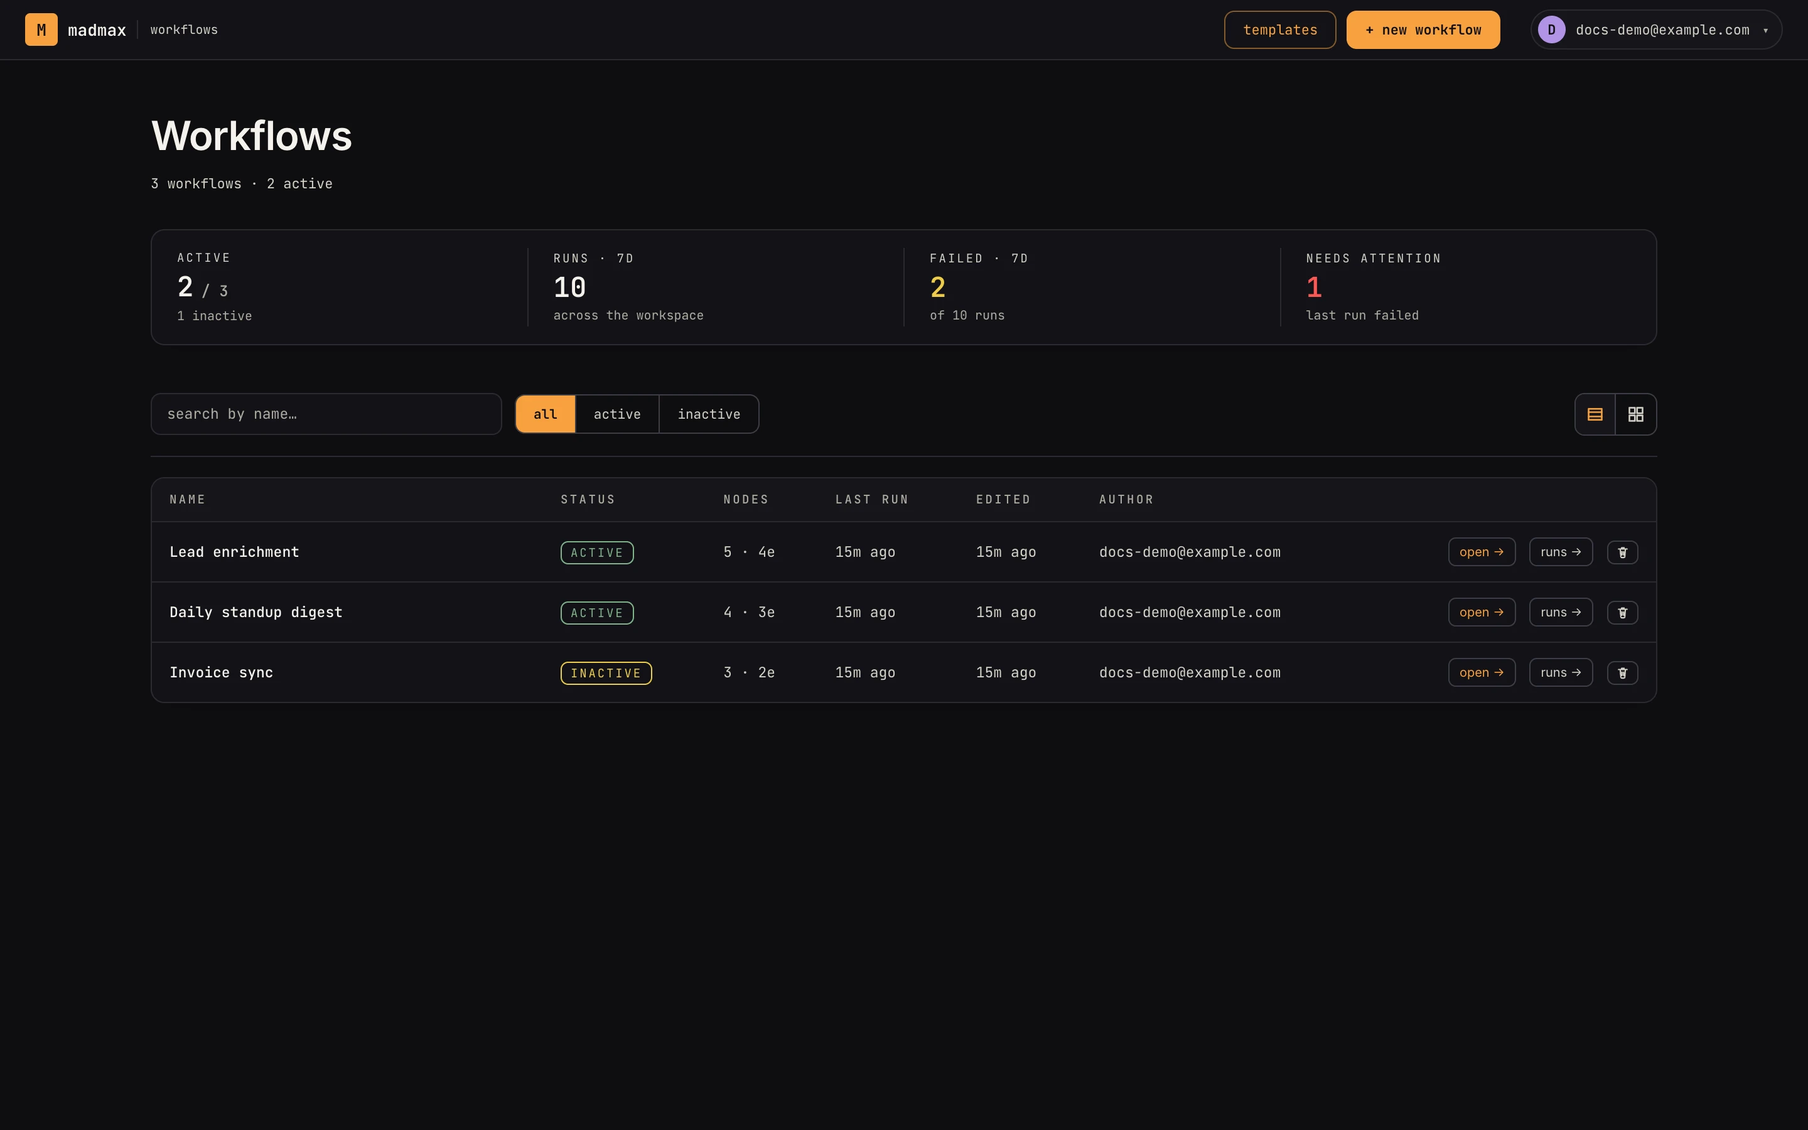Click the RUNS 7D value 10
The width and height of the screenshot is (1808, 1130).
click(x=569, y=288)
